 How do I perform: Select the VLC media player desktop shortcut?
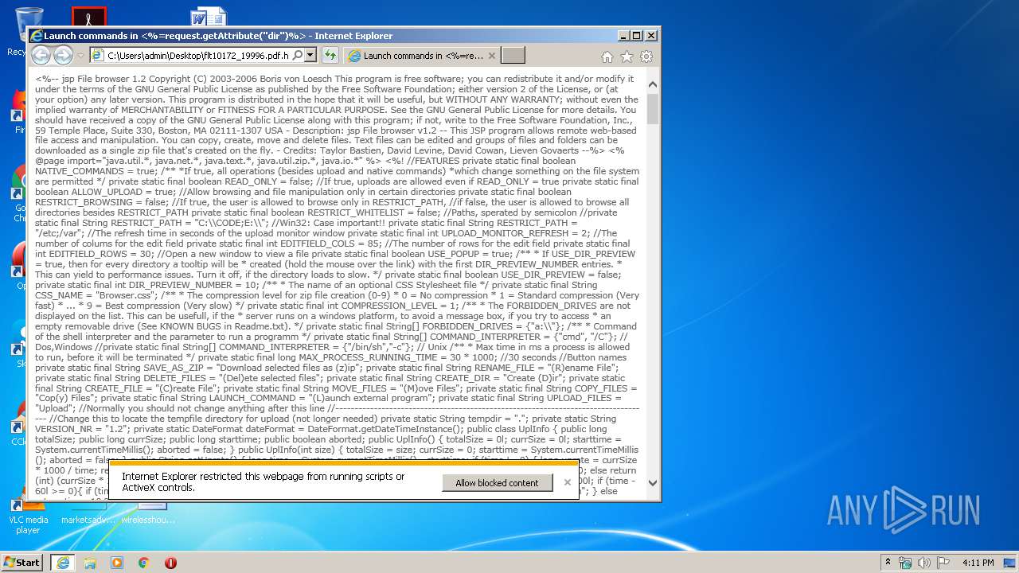click(28, 516)
